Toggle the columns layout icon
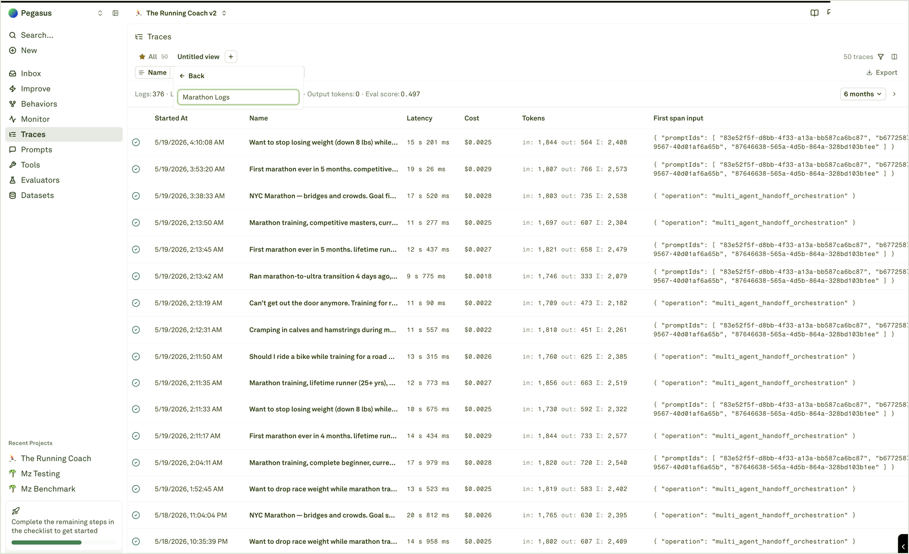 coord(894,57)
